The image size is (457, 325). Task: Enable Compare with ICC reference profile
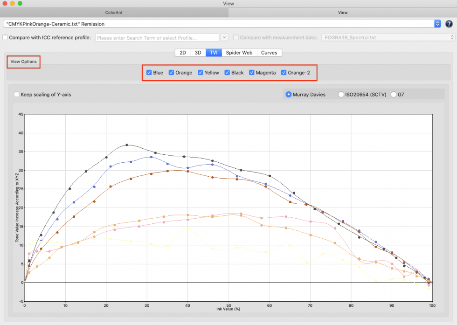(6, 37)
